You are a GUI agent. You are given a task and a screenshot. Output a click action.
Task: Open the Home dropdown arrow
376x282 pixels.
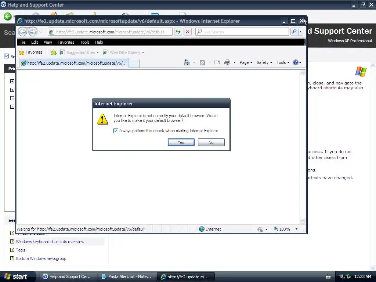[194, 62]
